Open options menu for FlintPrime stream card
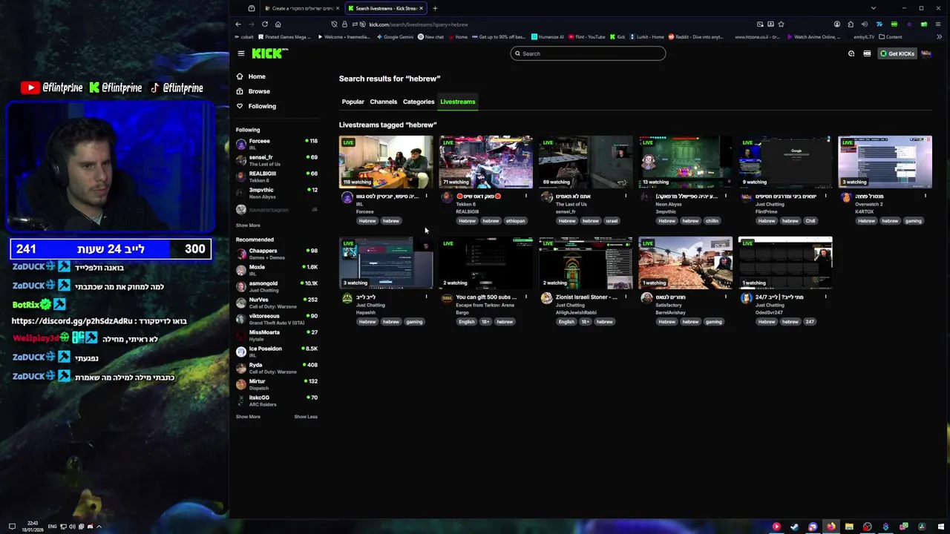950x534 pixels. coord(825,197)
